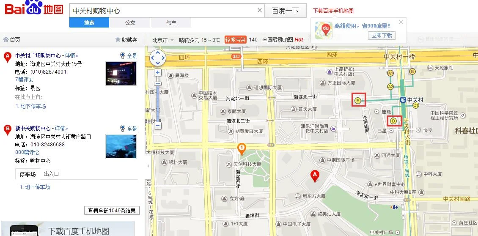This screenshot has width=478, height=236.
Task: Clear the search box with the X
Action: click(259, 11)
